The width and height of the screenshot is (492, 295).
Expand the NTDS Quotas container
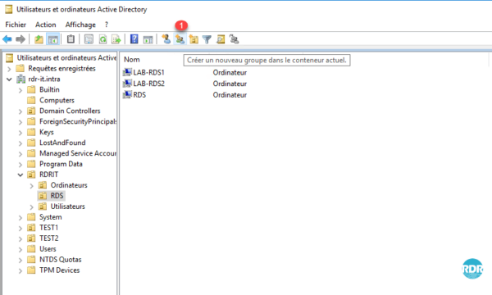pyautogui.click(x=20, y=261)
